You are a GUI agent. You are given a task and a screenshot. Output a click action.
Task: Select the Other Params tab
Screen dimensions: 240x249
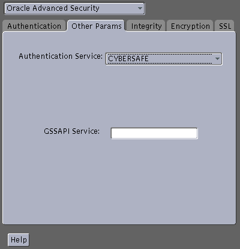[x=97, y=26]
